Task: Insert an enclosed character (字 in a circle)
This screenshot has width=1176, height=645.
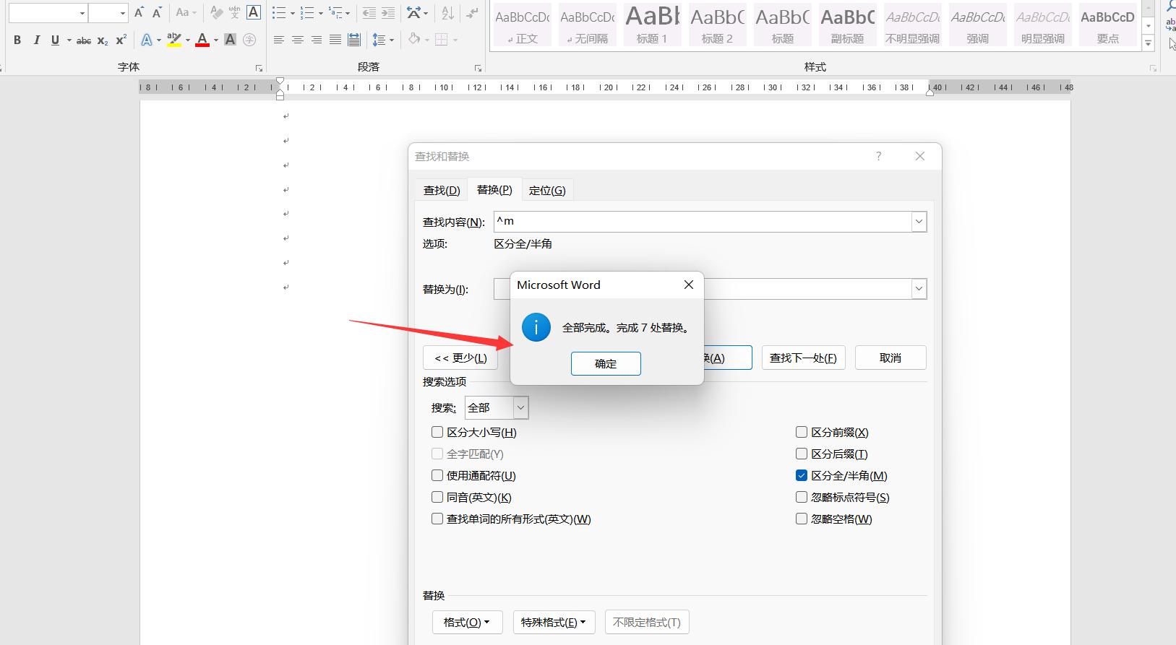Action: coord(249,40)
